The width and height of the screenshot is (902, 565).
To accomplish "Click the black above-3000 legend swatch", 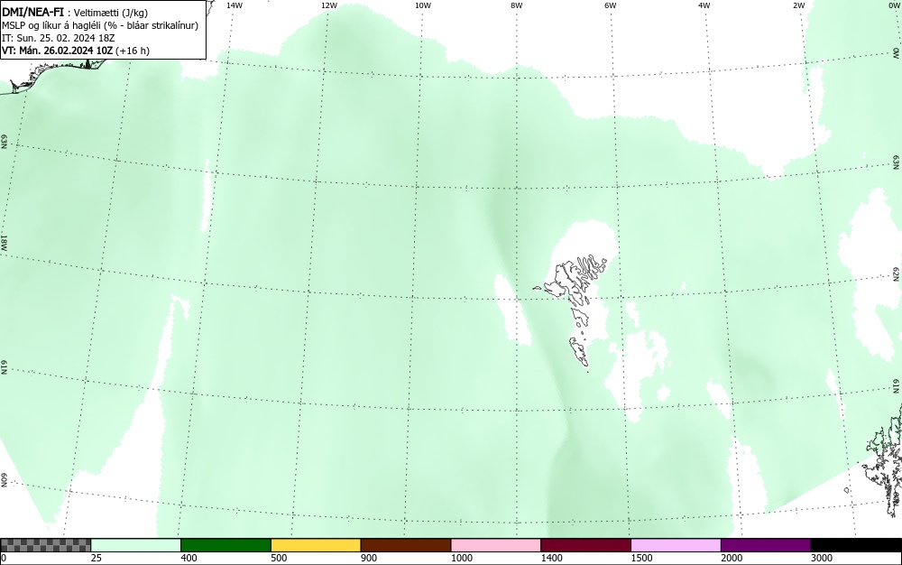I will 856,545.
